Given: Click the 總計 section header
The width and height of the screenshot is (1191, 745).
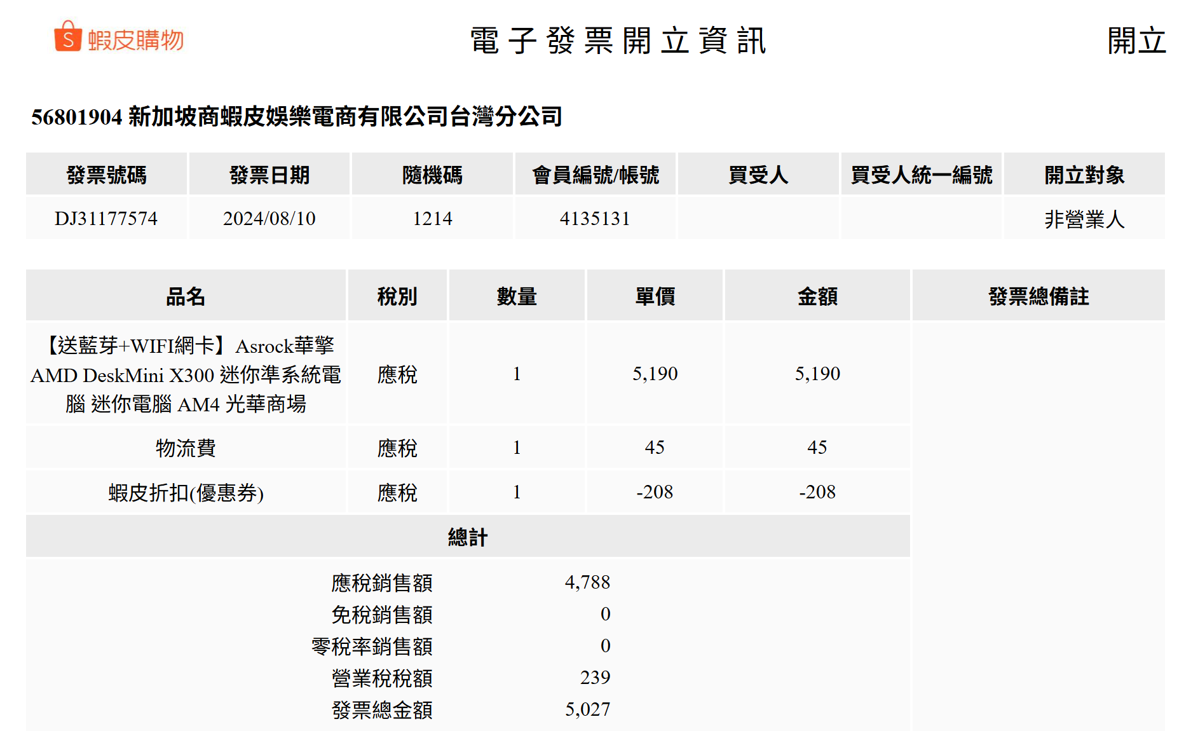Looking at the screenshot, I should [x=468, y=537].
